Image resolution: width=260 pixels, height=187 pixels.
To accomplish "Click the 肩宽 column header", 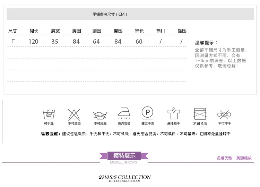I will coord(55,31).
